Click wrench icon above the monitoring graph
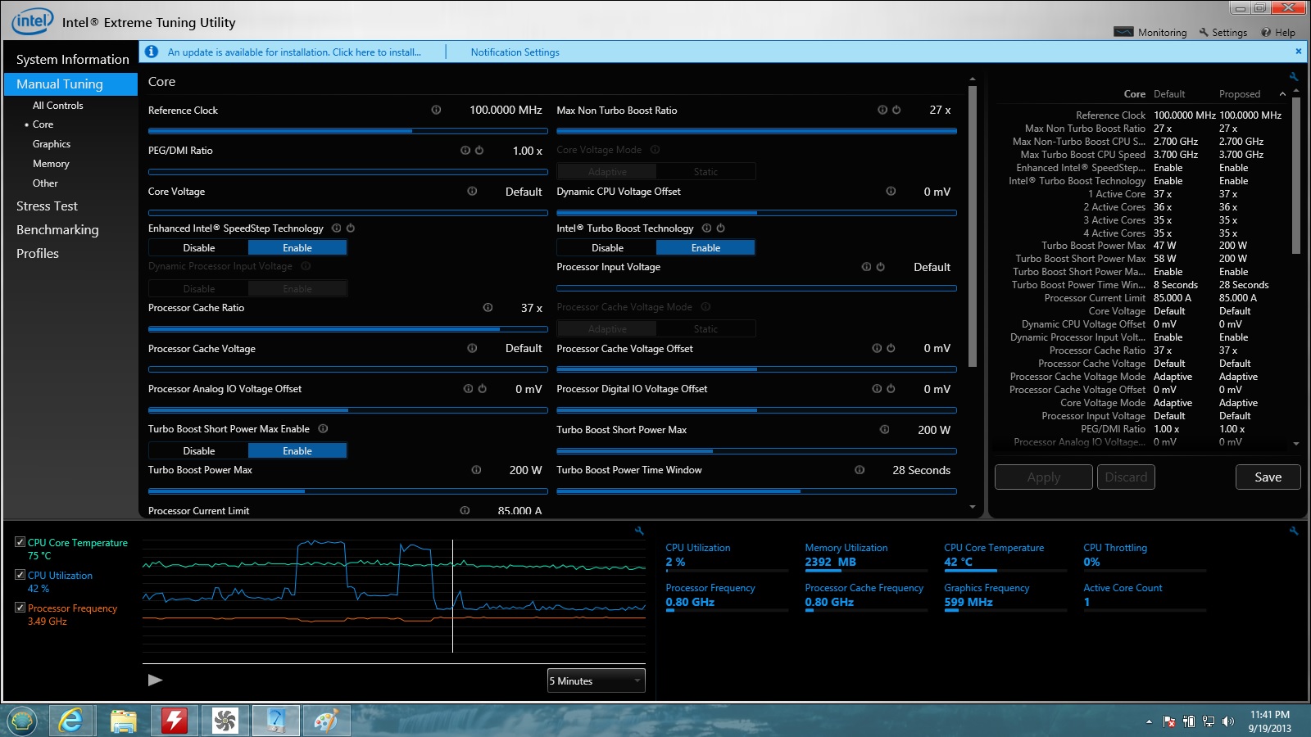 [639, 531]
